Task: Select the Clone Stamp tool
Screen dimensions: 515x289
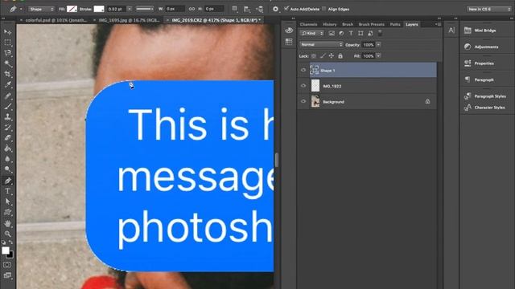Action: [x=7, y=116]
